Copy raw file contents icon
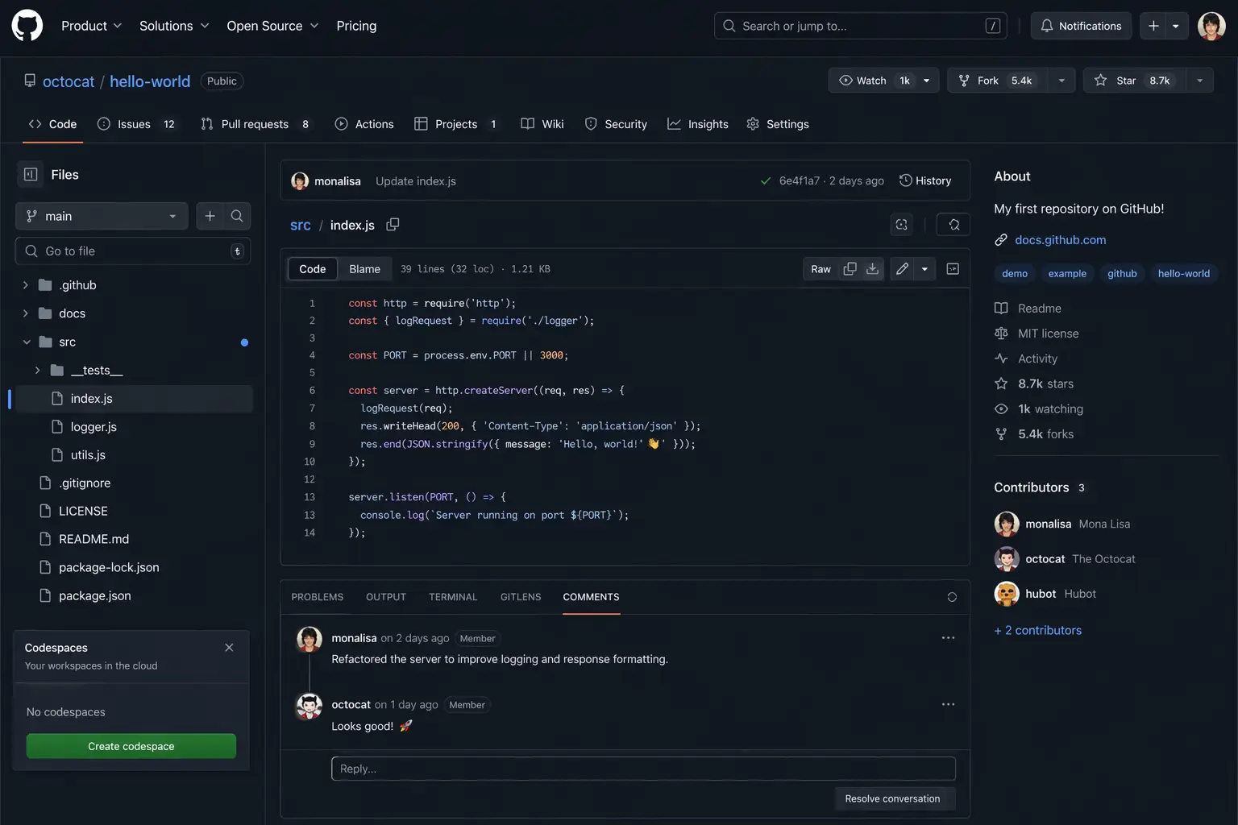Viewport: 1238px width, 825px height. pyautogui.click(x=850, y=269)
